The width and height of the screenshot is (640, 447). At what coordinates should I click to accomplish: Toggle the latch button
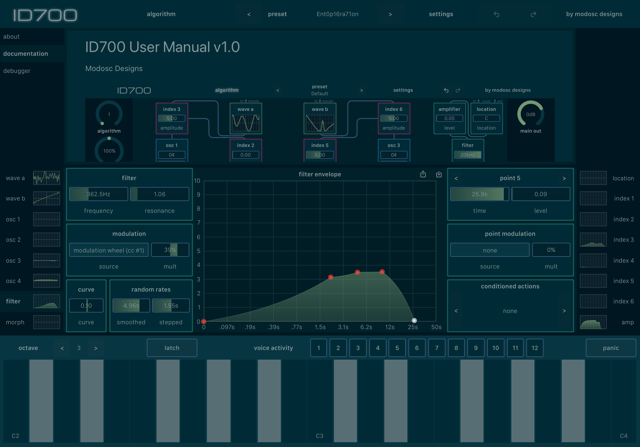172,348
